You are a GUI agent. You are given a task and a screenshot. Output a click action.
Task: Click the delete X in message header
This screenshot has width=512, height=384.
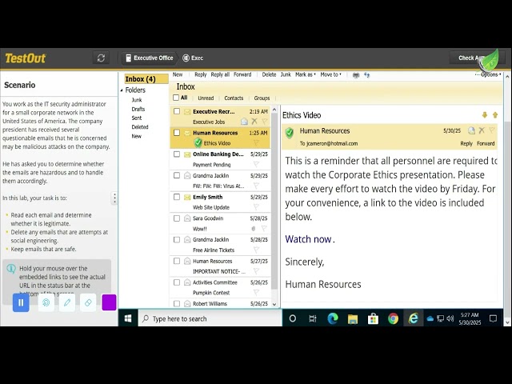482,130
